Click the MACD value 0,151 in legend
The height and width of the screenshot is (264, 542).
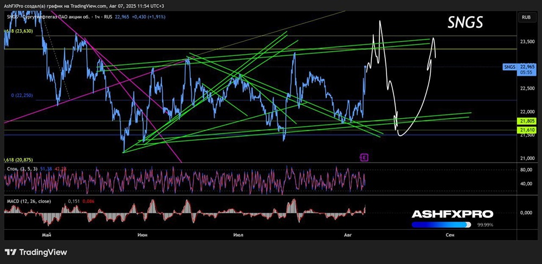(74, 201)
